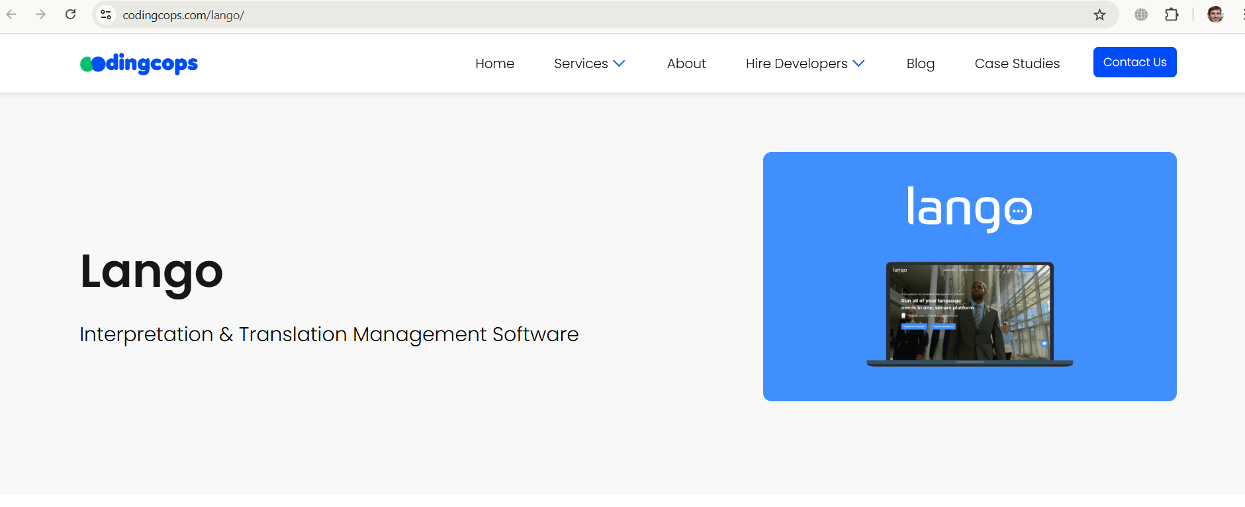Click the Hire Developers menu label
Image resolution: width=1245 pixels, height=507 pixels.
click(x=796, y=63)
